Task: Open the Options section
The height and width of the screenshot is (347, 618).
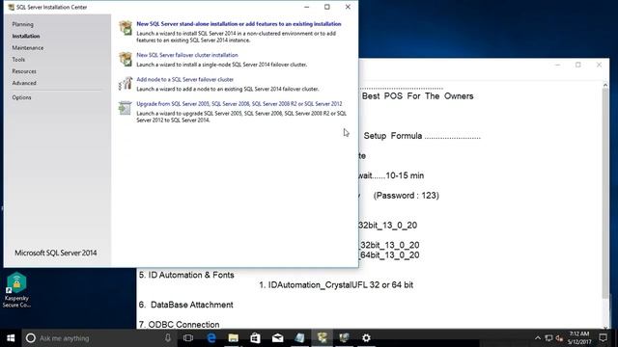Action: tap(21, 97)
